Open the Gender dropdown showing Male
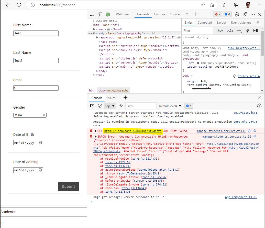 30,115
